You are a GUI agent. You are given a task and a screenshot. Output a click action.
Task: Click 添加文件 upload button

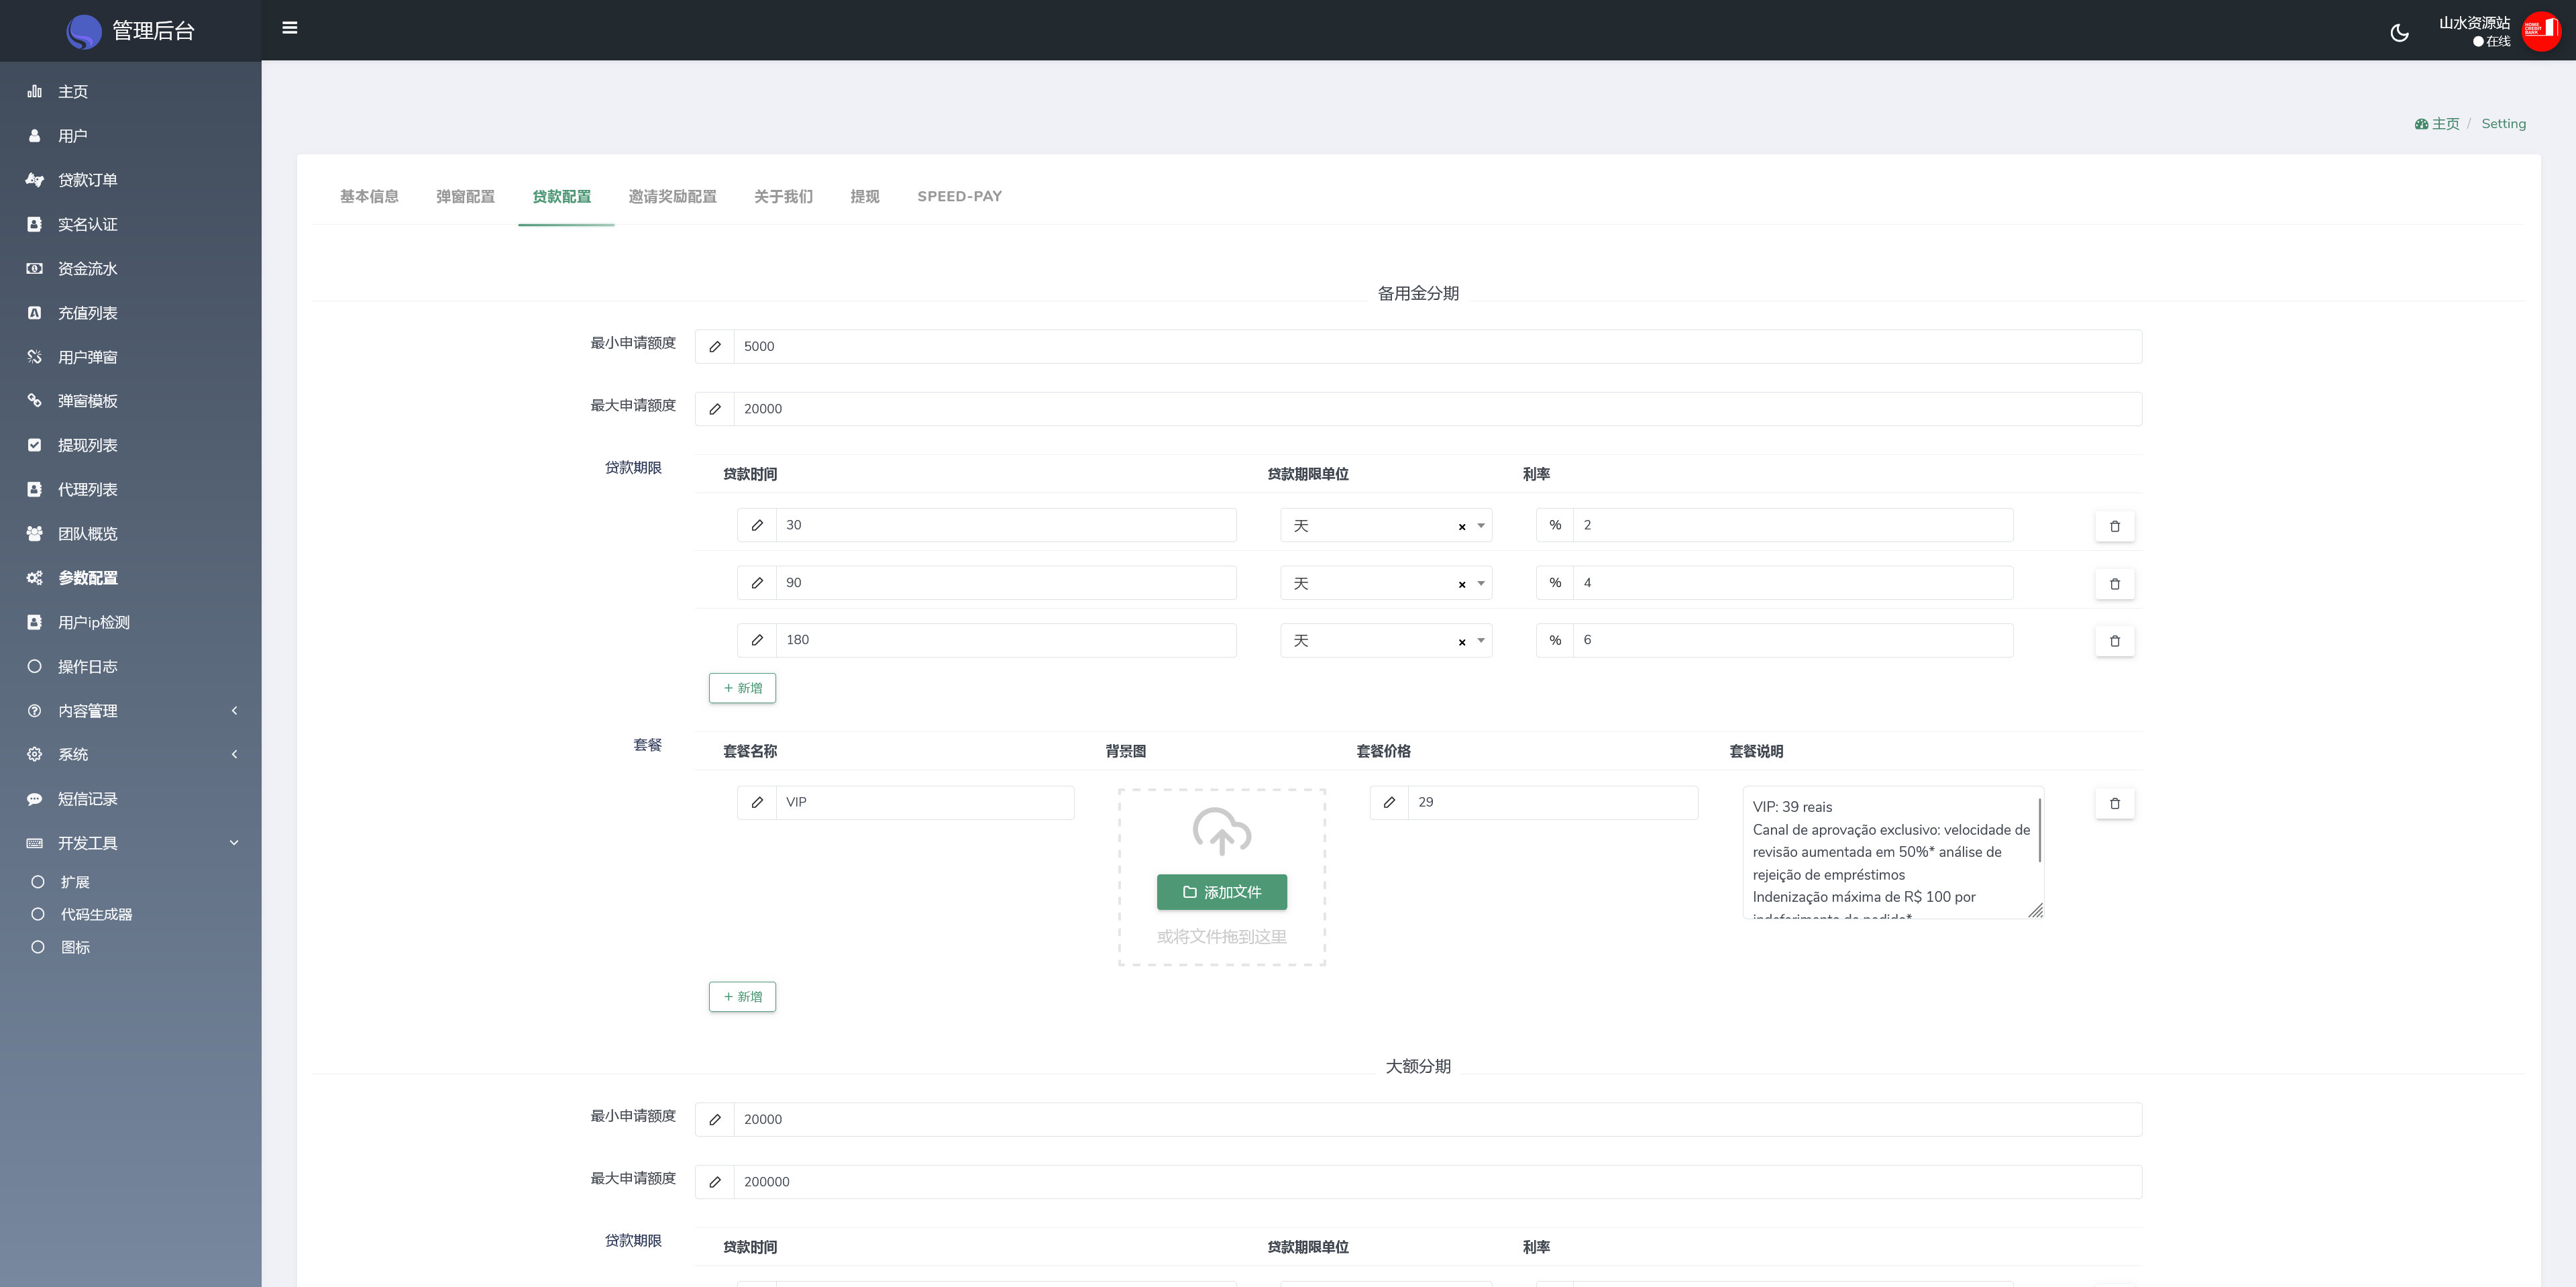[x=1221, y=892]
